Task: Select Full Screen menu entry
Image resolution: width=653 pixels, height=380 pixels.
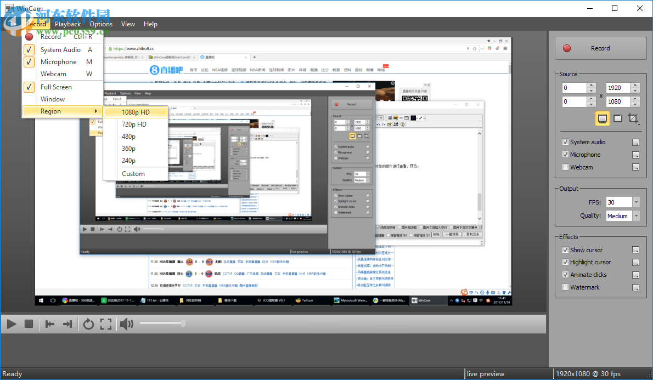Action: click(63, 87)
